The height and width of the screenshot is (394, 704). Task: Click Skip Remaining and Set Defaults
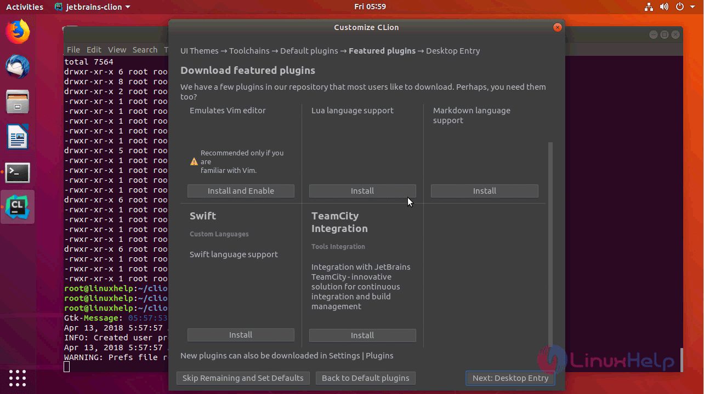(243, 378)
